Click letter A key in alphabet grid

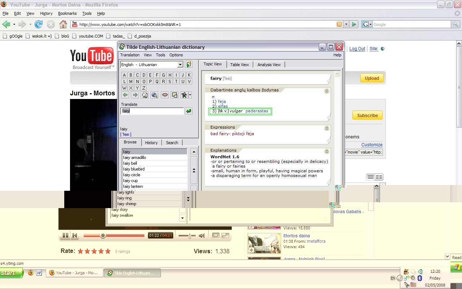click(x=125, y=75)
